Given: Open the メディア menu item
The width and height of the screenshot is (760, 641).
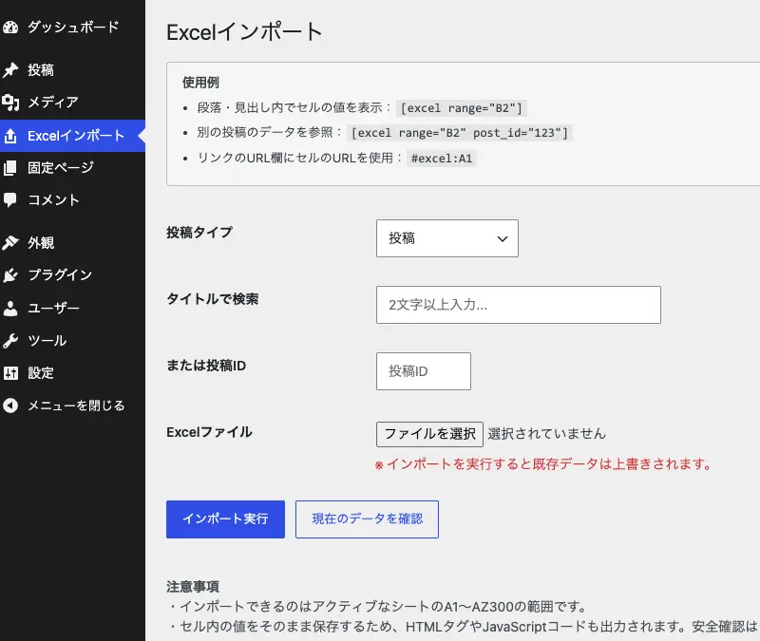Looking at the screenshot, I should (73, 103).
